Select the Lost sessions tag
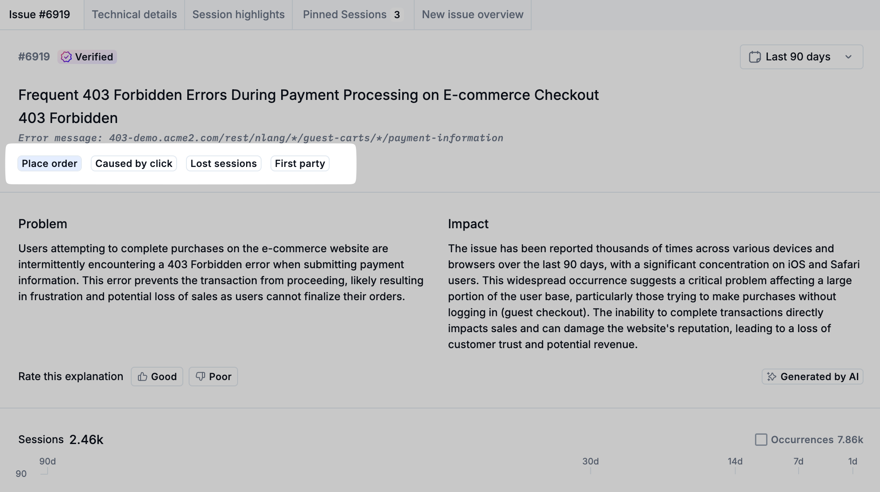880x492 pixels. click(223, 163)
